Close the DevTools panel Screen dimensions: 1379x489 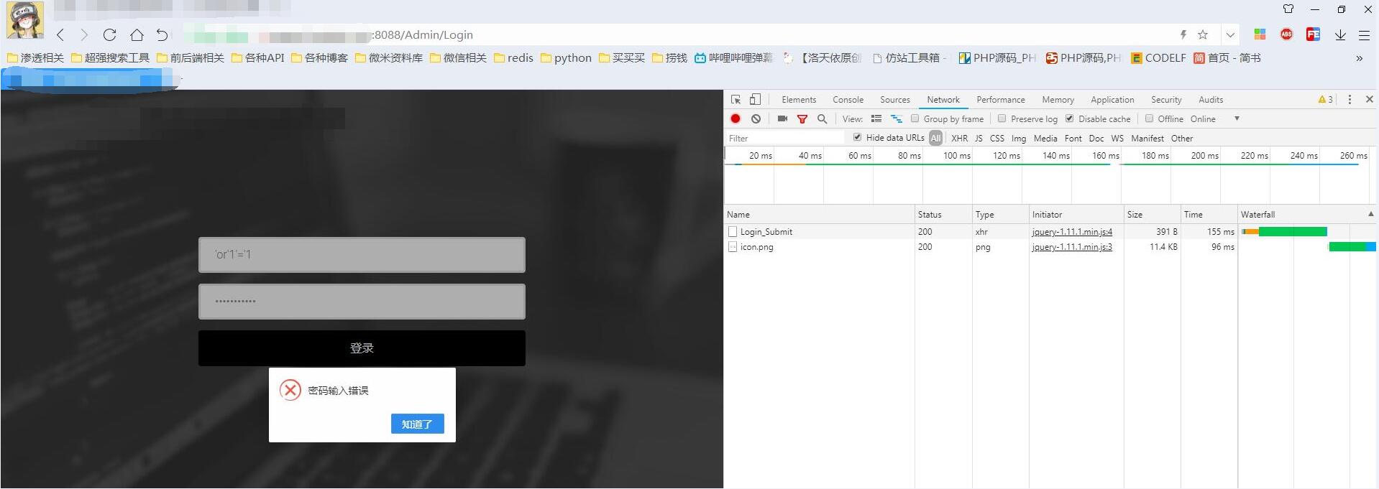pyautogui.click(x=1369, y=99)
